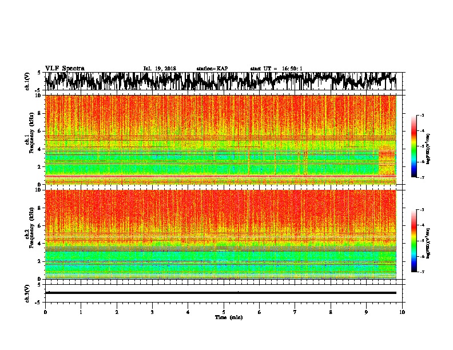The width and height of the screenshot is (453, 350).
Task: Click the ch.2 color scale log(PSD) units label
Action: coord(428,243)
